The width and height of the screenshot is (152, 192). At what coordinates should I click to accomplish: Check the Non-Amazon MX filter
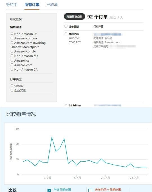[x=12, y=56]
